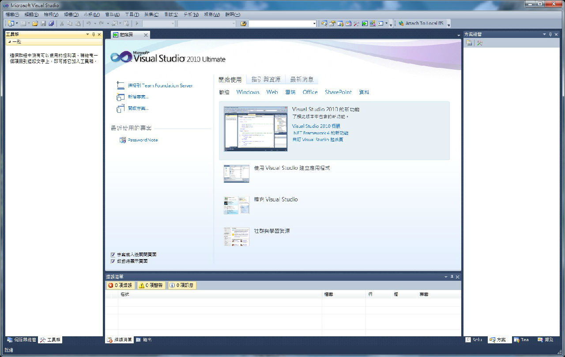Open the Toolbox panel options dropdown arrow
The image size is (565, 357).
(87, 34)
